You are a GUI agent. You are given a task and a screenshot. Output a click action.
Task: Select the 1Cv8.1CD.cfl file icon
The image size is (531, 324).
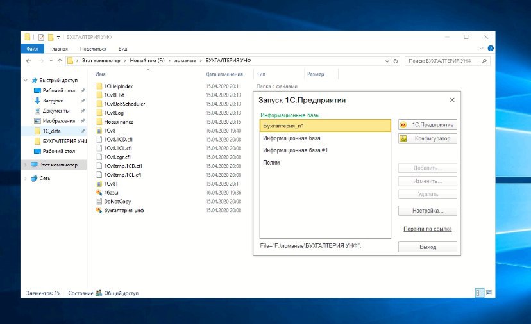click(99, 139)
